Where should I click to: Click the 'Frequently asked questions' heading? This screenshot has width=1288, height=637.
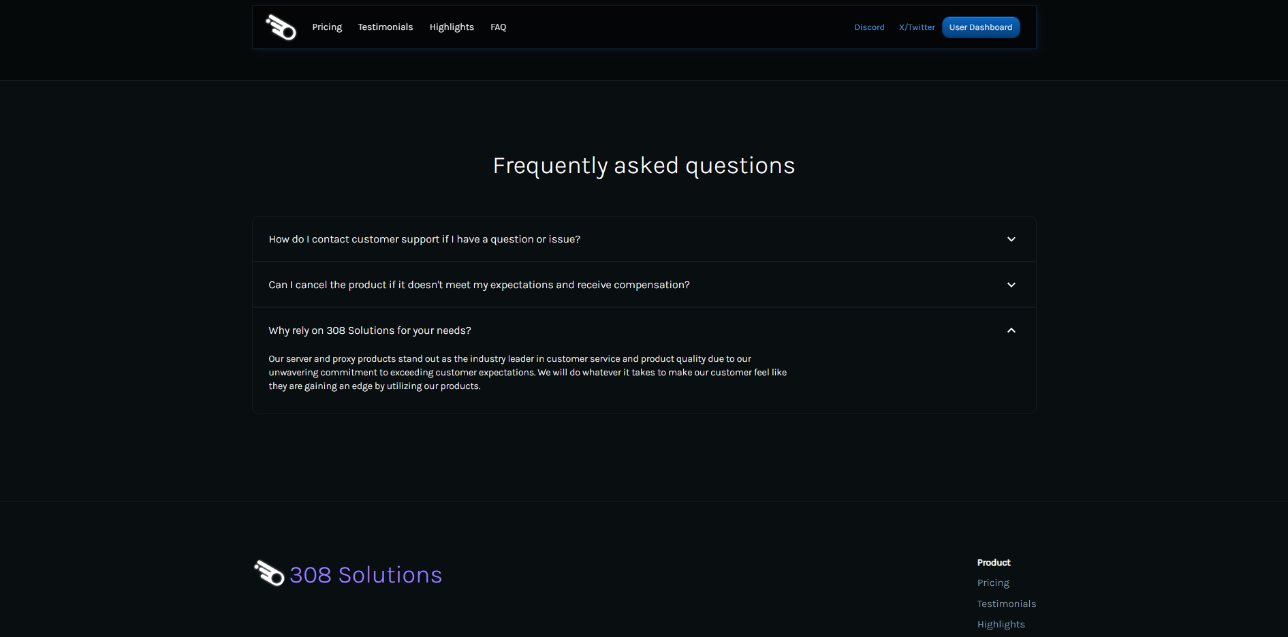(644, 165)
